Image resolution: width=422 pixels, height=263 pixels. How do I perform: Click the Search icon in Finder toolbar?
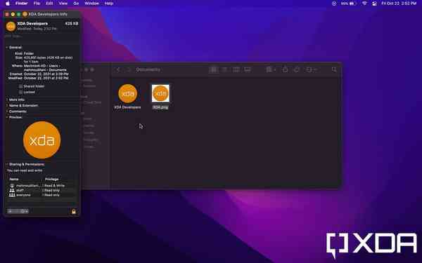[334, 69]
